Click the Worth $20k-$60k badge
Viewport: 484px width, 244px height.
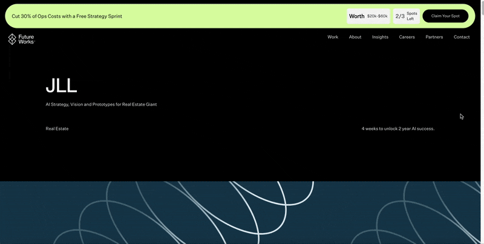(368, 16)
